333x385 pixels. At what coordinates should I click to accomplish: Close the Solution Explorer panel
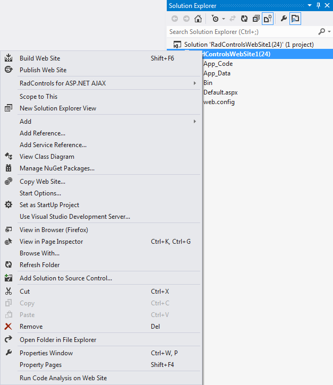coord(327,5)
